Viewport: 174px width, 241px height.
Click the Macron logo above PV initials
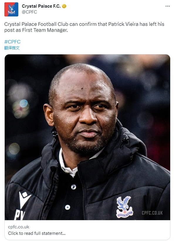(x=24, y=200)
